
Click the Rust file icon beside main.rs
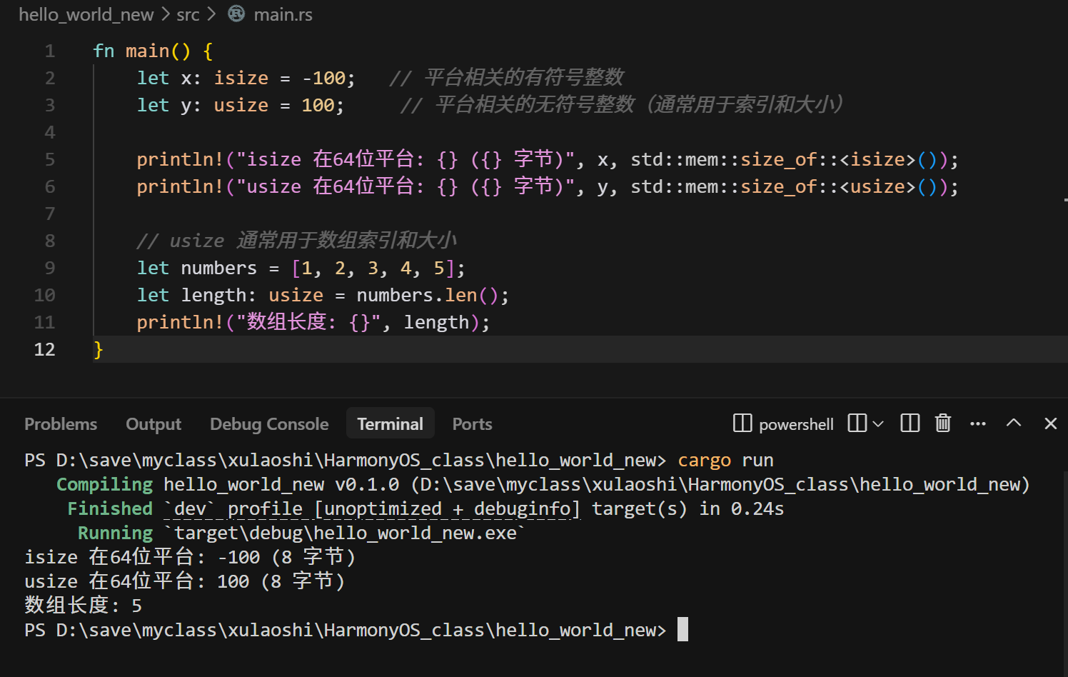pyautogui.click(x=236, y=14)
